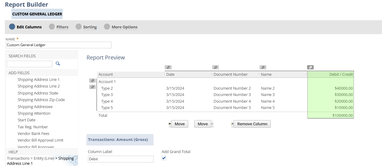
Task: Click the pencil icon above the Date column
Action: (x=168, y=67)
